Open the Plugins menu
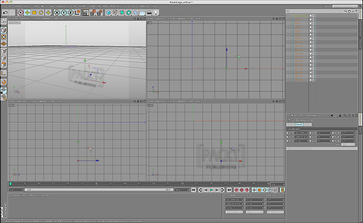Screen dimensions: 363x223 126,6
